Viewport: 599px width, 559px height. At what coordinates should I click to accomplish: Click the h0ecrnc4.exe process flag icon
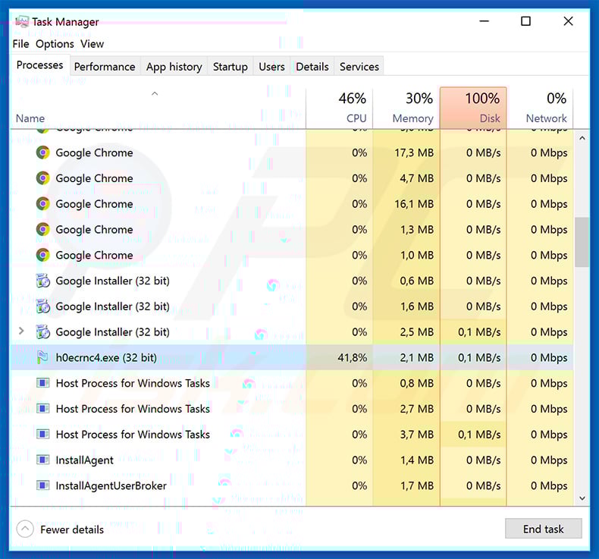pyautogui.click(x=42, y=357)
